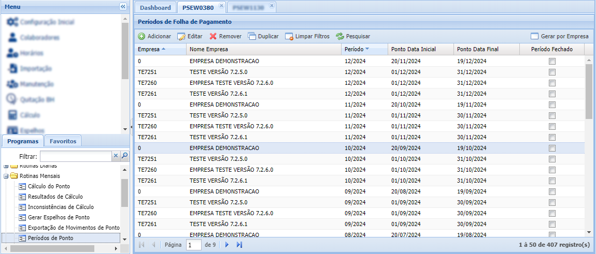Open Cálculo do Ponto in tree
The width and height of the screenshot is (596, 254).
49,186
